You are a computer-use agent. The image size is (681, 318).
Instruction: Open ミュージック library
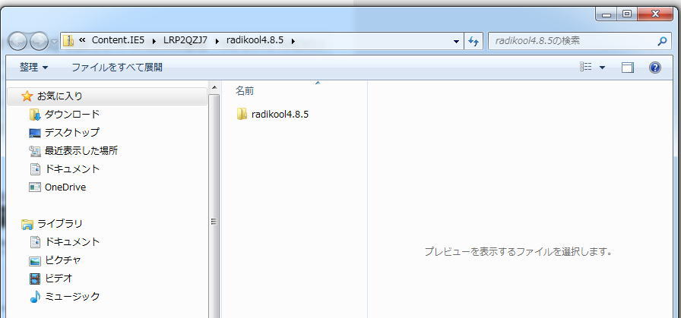72,297
